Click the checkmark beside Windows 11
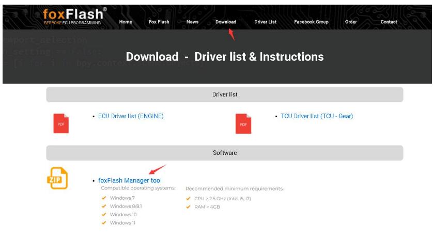Image resolution: width=433 pixels, height=240 pixels. click(x=104, y=222)
